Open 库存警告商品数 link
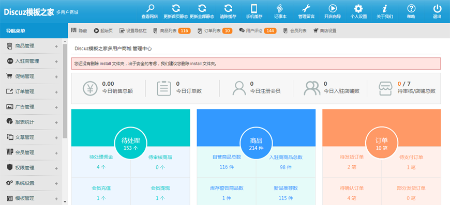 (227, 188)
